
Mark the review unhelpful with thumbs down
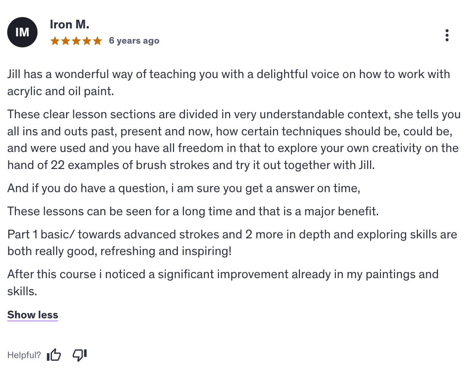tap(80, 355)
